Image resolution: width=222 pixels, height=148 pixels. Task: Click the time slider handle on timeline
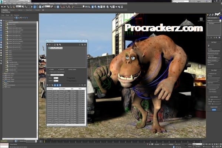pos(44,141)
